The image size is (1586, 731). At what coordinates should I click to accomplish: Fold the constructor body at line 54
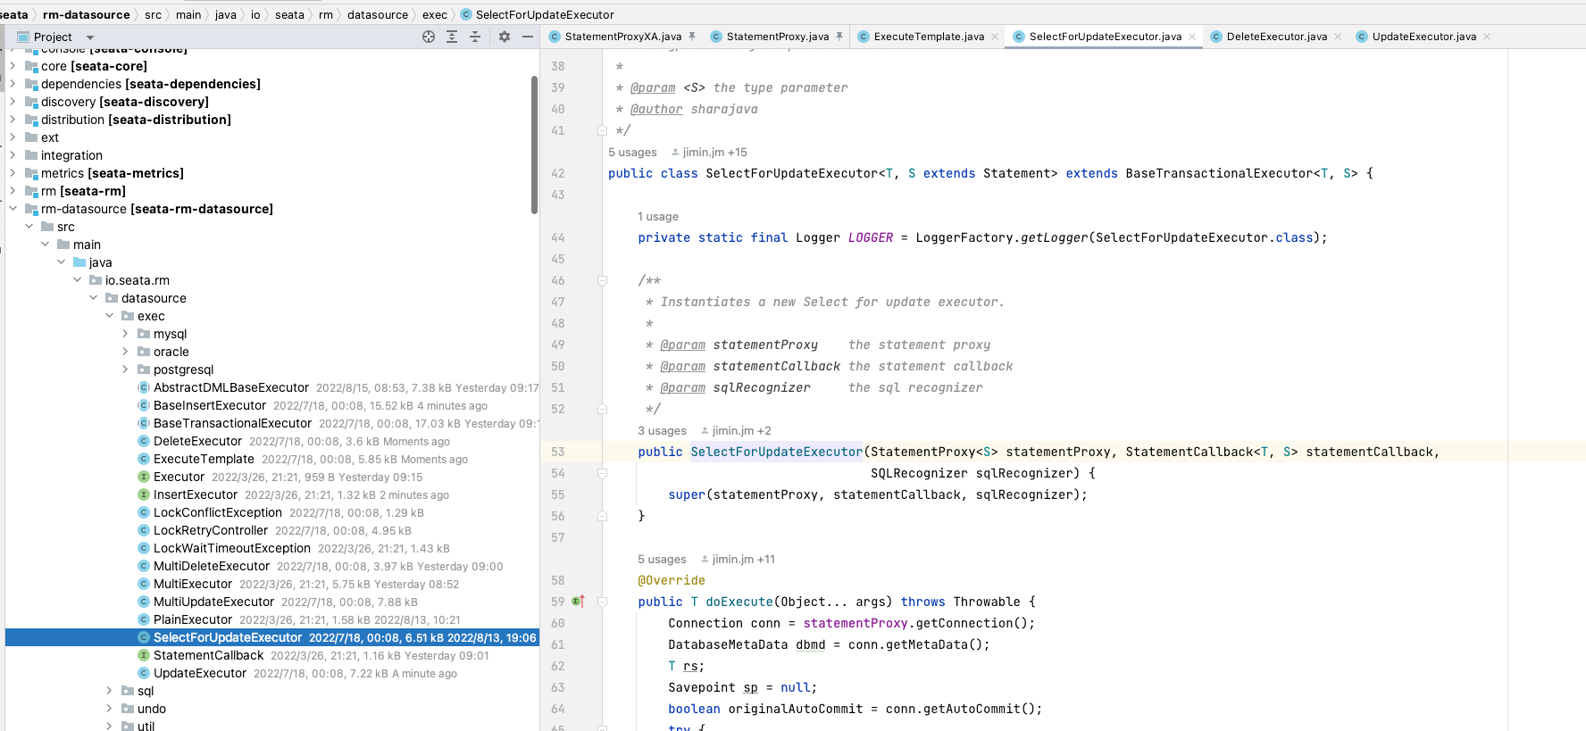(602, 473)
